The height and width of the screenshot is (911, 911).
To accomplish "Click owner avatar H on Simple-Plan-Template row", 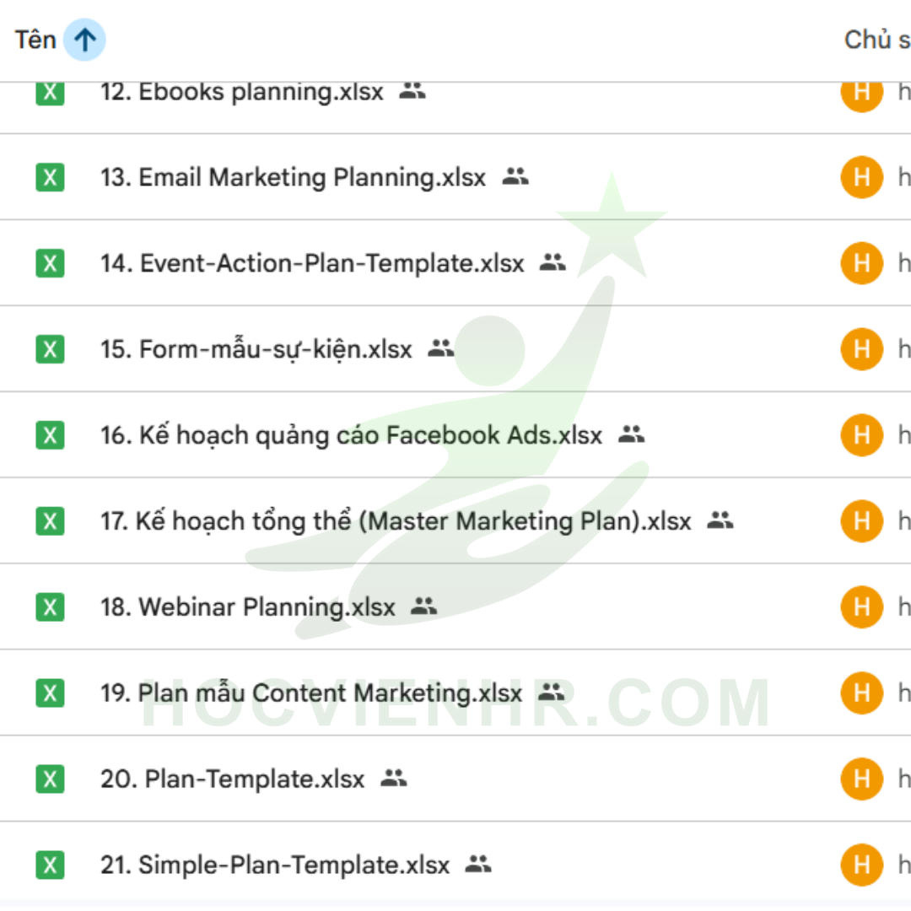I will [x=861, y=865].
